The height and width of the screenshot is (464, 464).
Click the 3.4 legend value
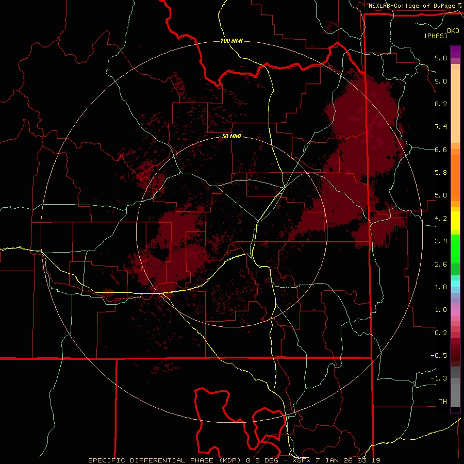441,241
